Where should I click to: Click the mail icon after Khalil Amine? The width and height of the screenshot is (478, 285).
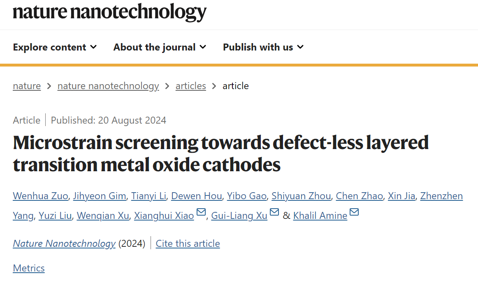(x=354, y=212)
